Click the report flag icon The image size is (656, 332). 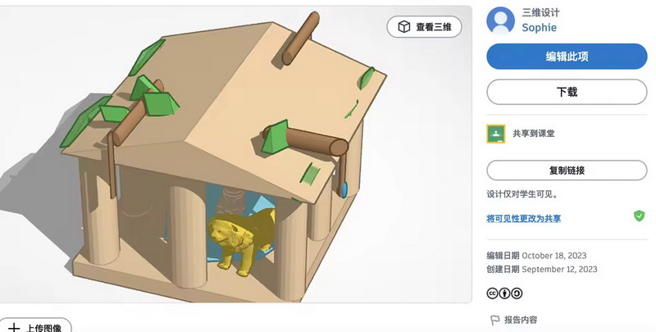point(494,321)
